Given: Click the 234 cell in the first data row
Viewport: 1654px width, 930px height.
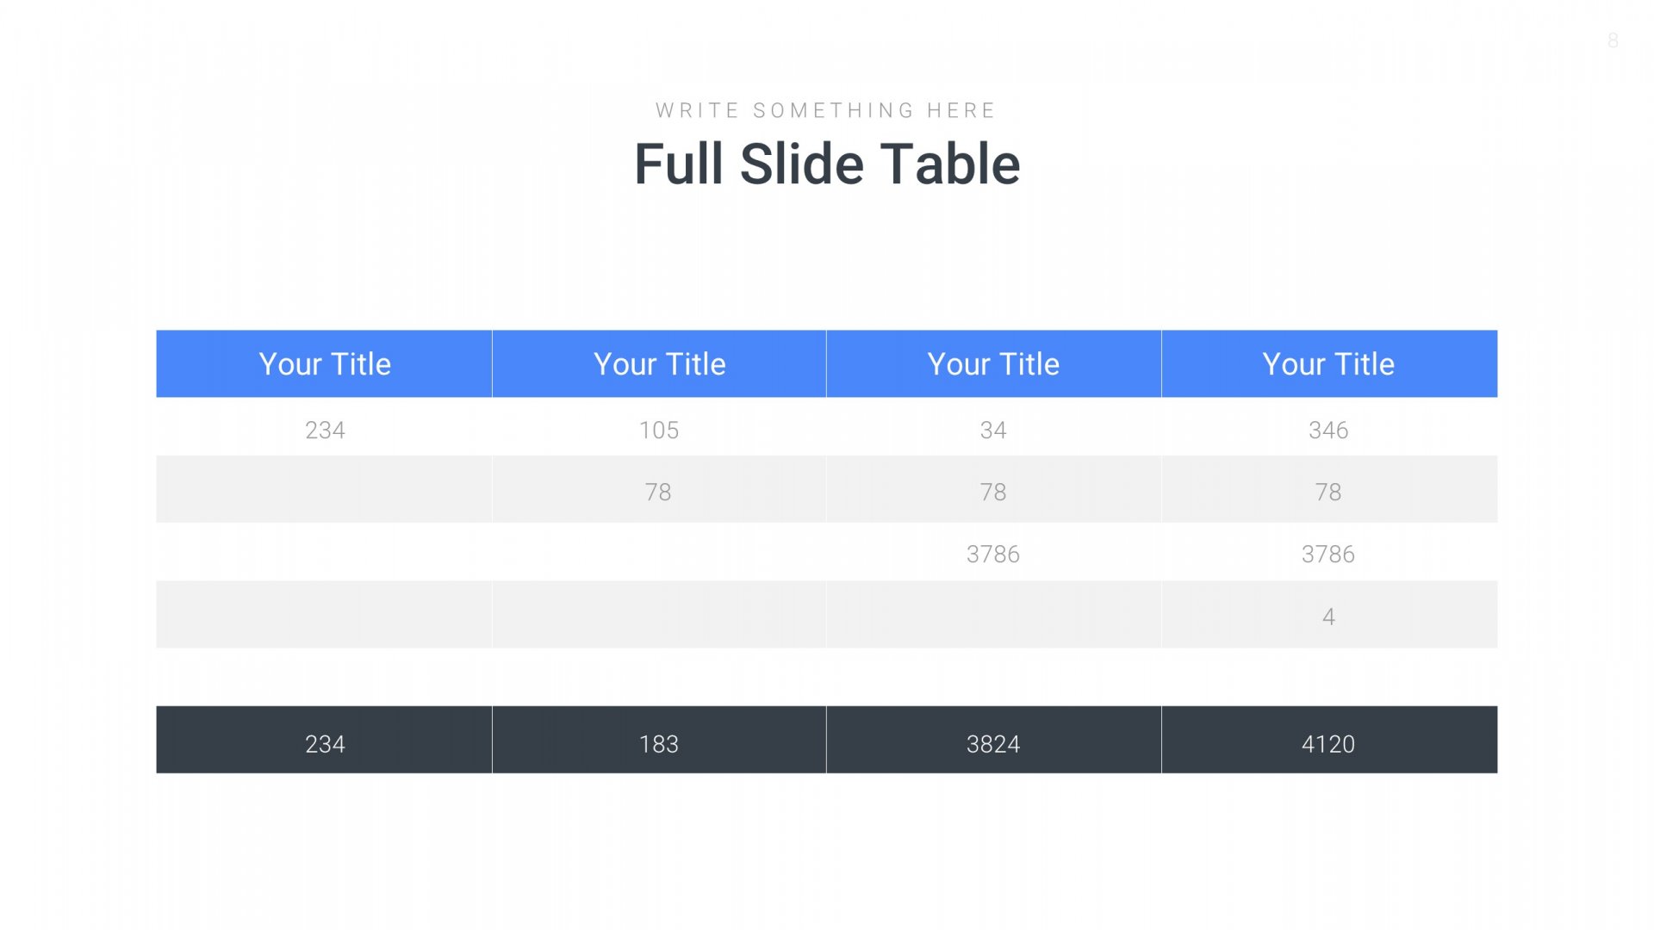Looking at the screenshot, I should [x=325, y=430].
